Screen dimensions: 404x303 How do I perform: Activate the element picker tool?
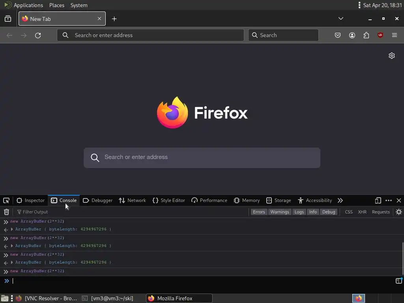pos(6,200)
